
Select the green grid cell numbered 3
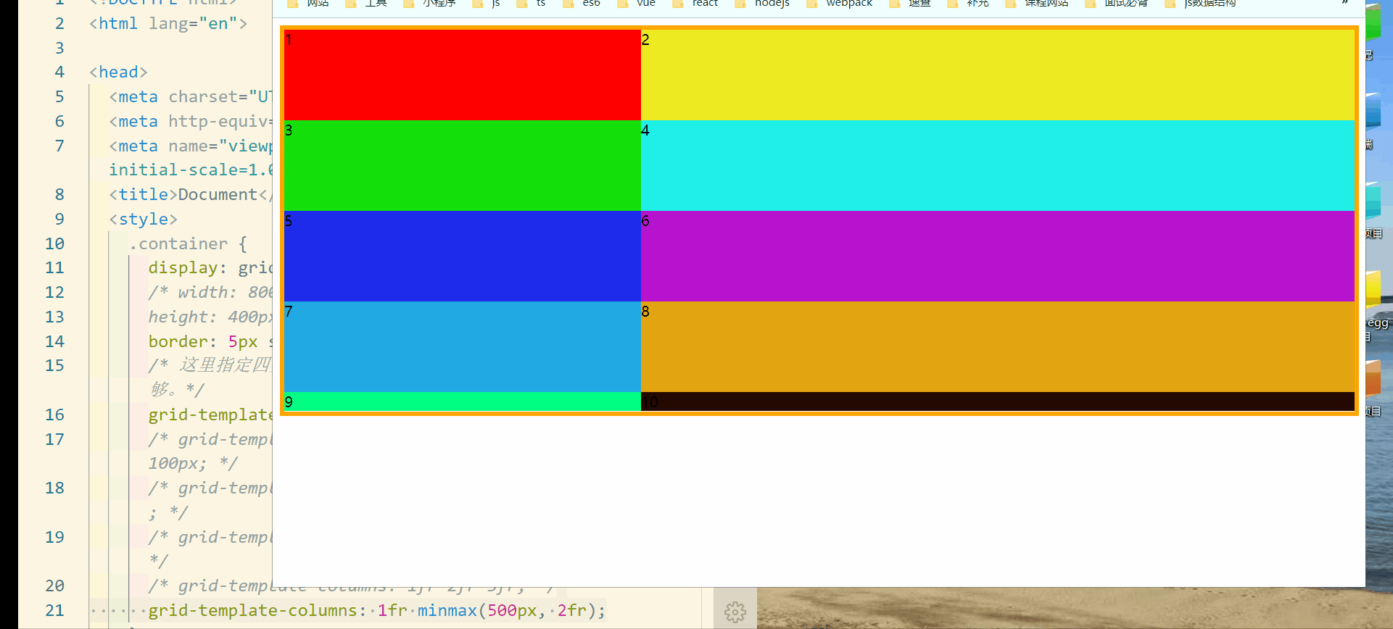(463, 165)
